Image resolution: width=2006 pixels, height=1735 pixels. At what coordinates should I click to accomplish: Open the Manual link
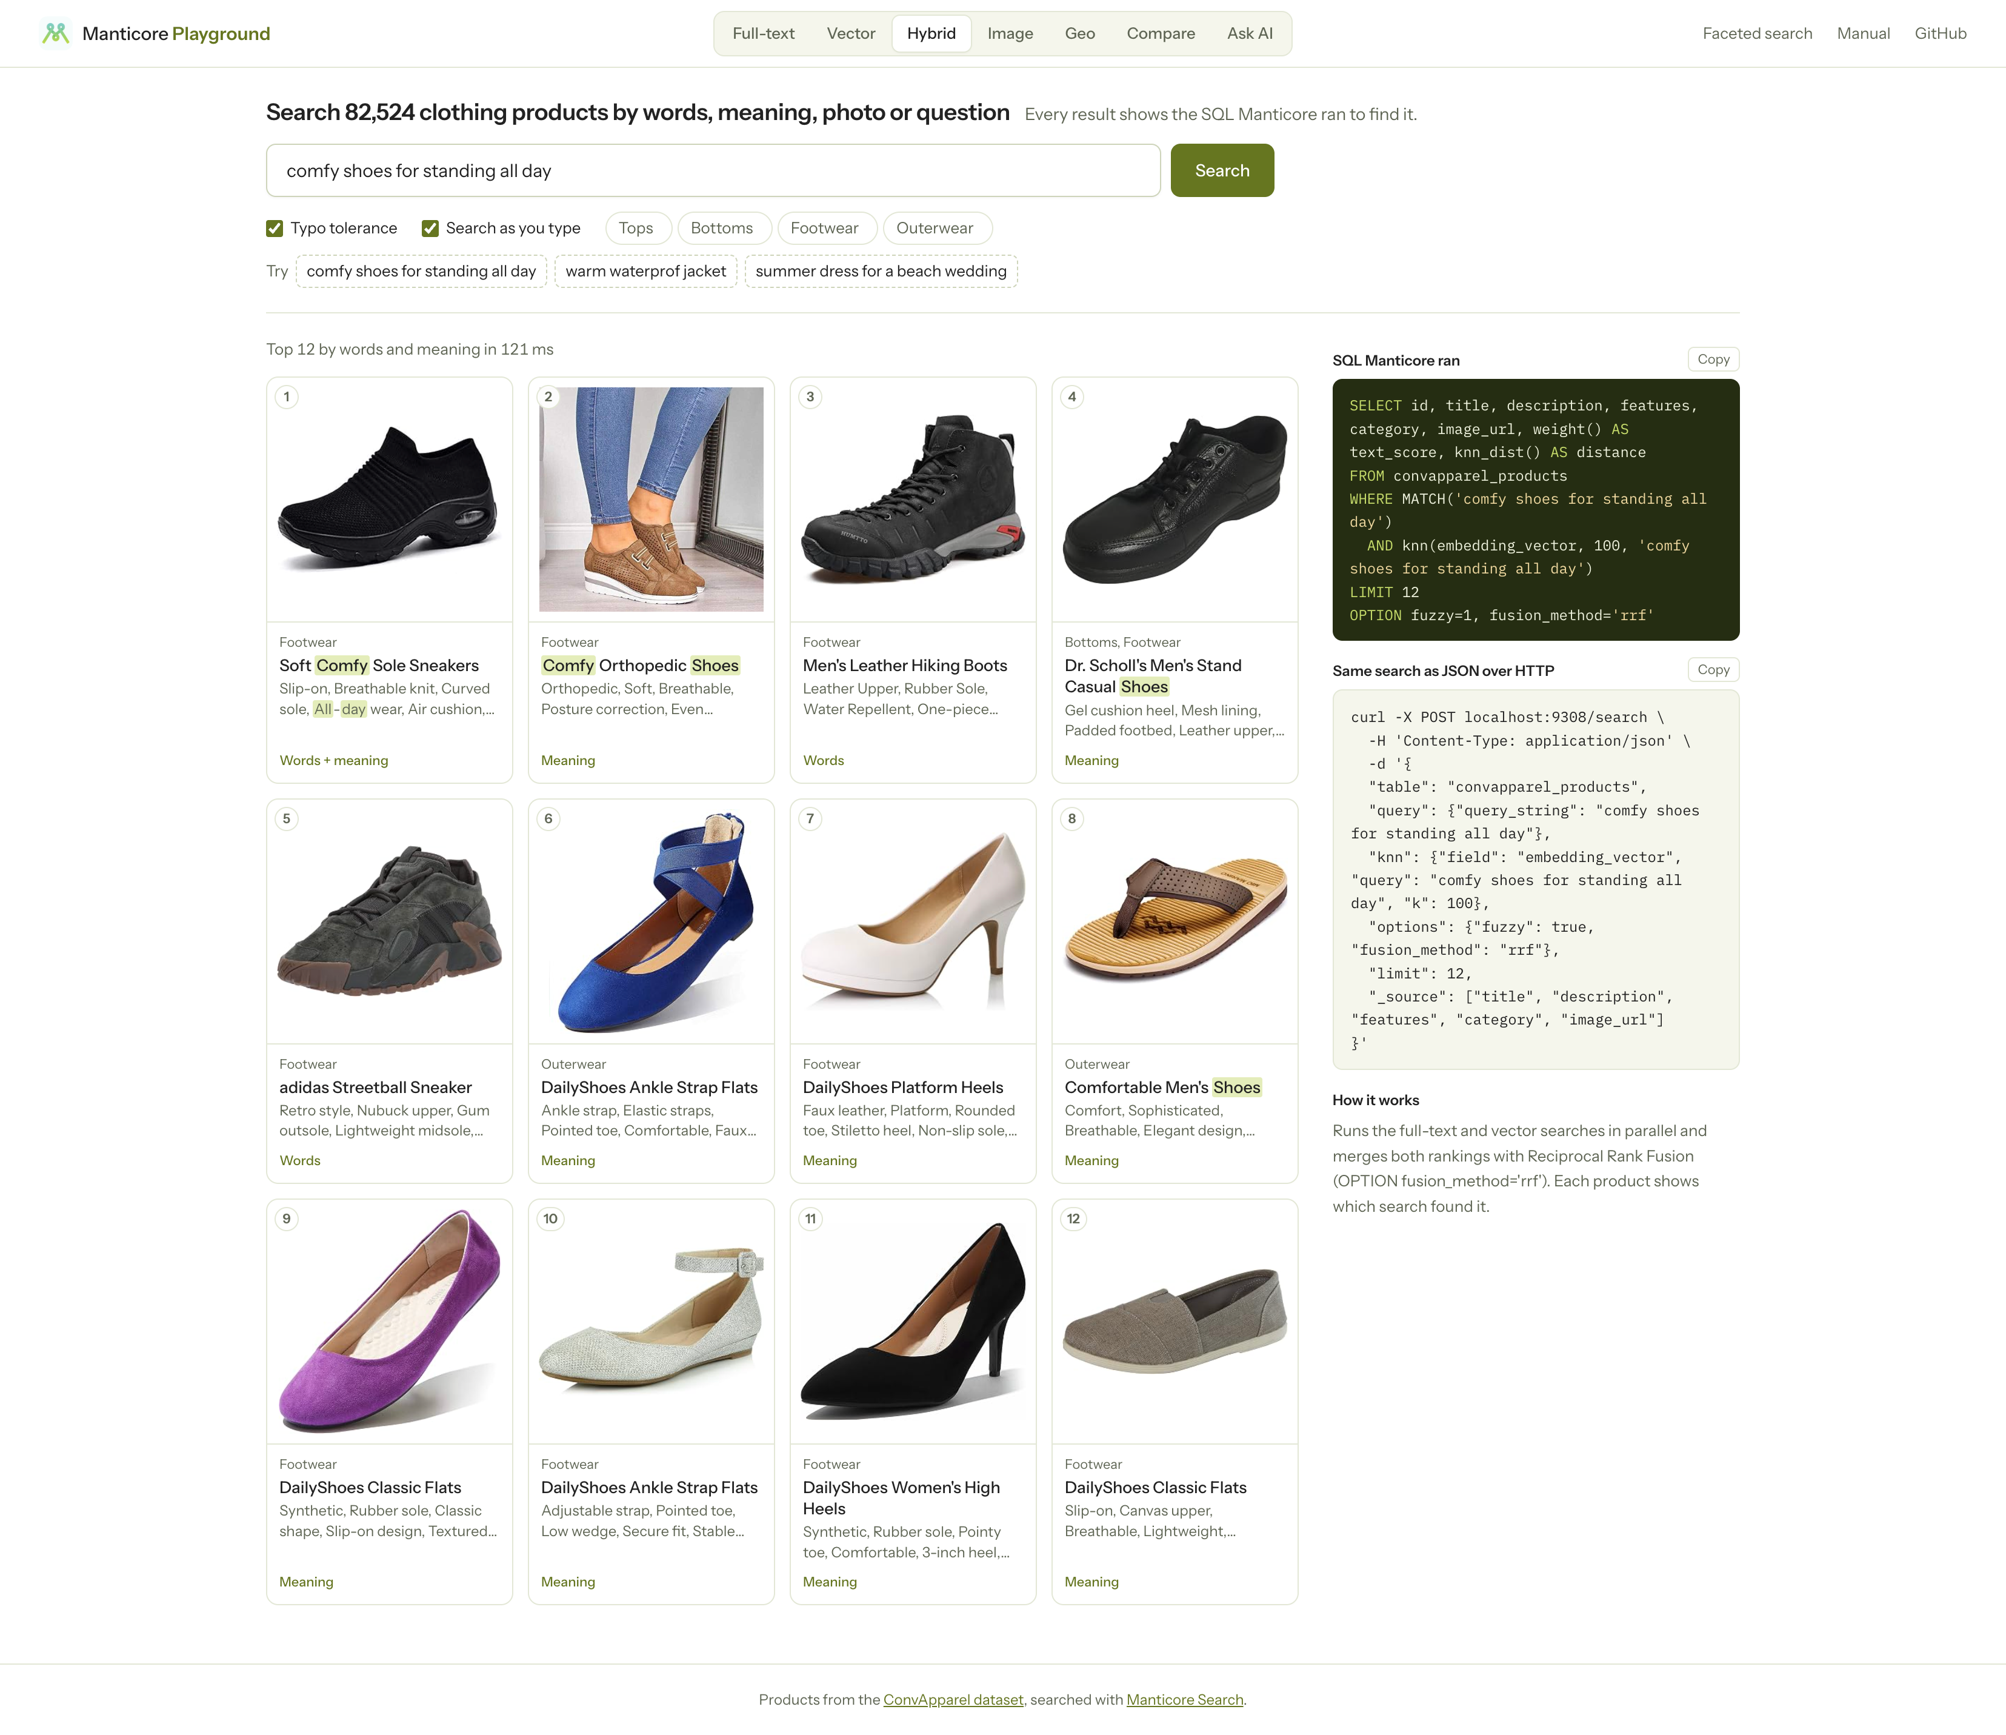(1863, 34)
